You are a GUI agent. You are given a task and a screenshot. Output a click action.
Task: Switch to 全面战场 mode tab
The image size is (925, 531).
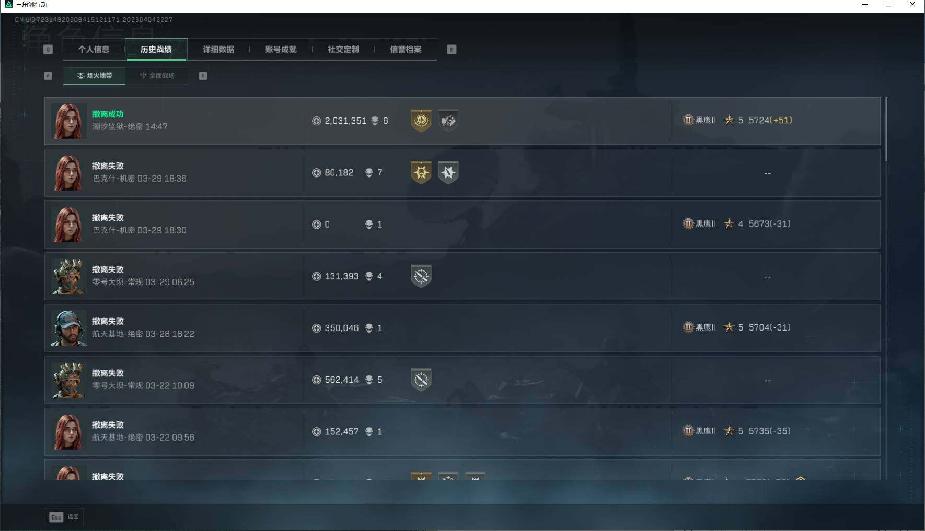(157, 76)
